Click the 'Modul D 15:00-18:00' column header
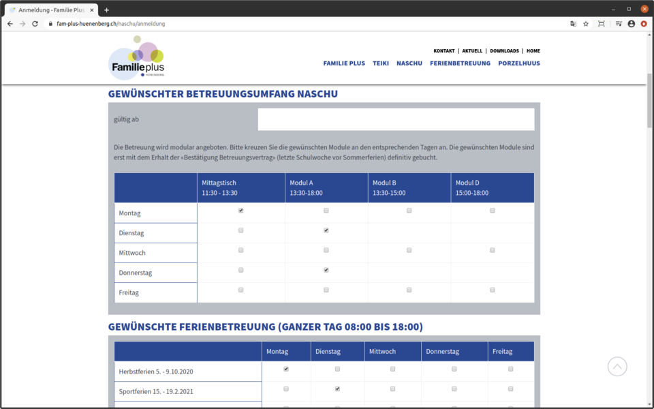This screenshot has height=409, width=654. 493,188
